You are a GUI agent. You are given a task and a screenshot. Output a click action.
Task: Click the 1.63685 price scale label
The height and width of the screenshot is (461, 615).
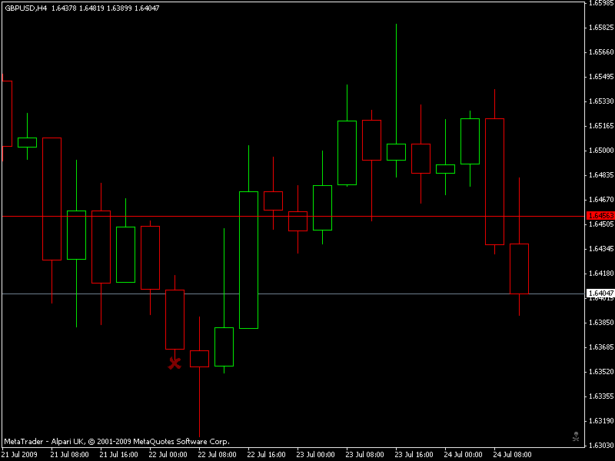click(601, 347)
